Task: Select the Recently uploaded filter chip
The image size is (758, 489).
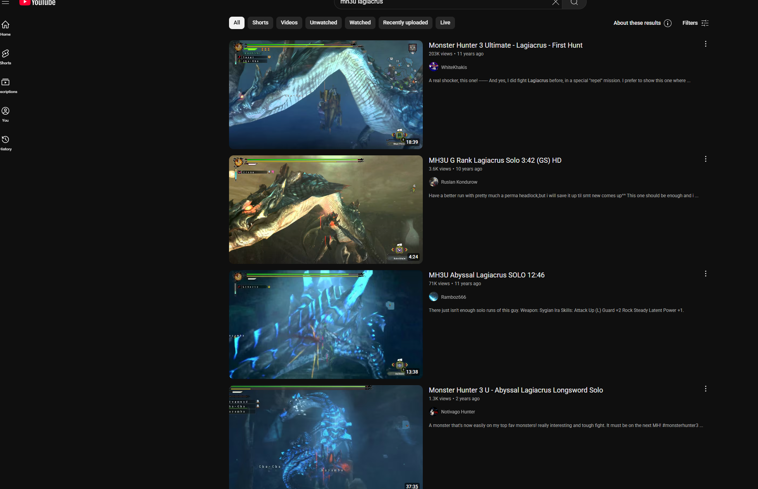Action: [405, 23]
